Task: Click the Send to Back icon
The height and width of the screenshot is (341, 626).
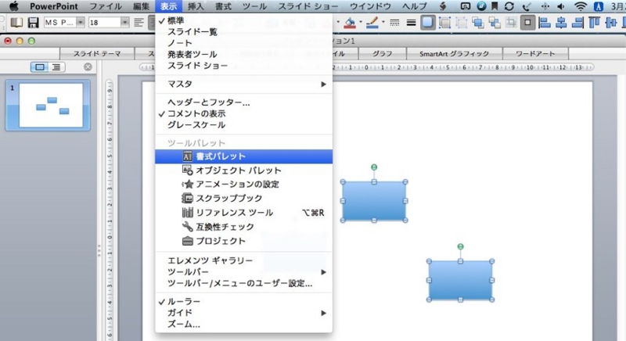Action: pos(495,23)
